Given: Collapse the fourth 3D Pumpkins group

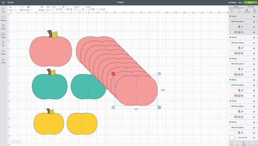Looking at the screenshot, I should pyautogui.click(x=232, y=85).
